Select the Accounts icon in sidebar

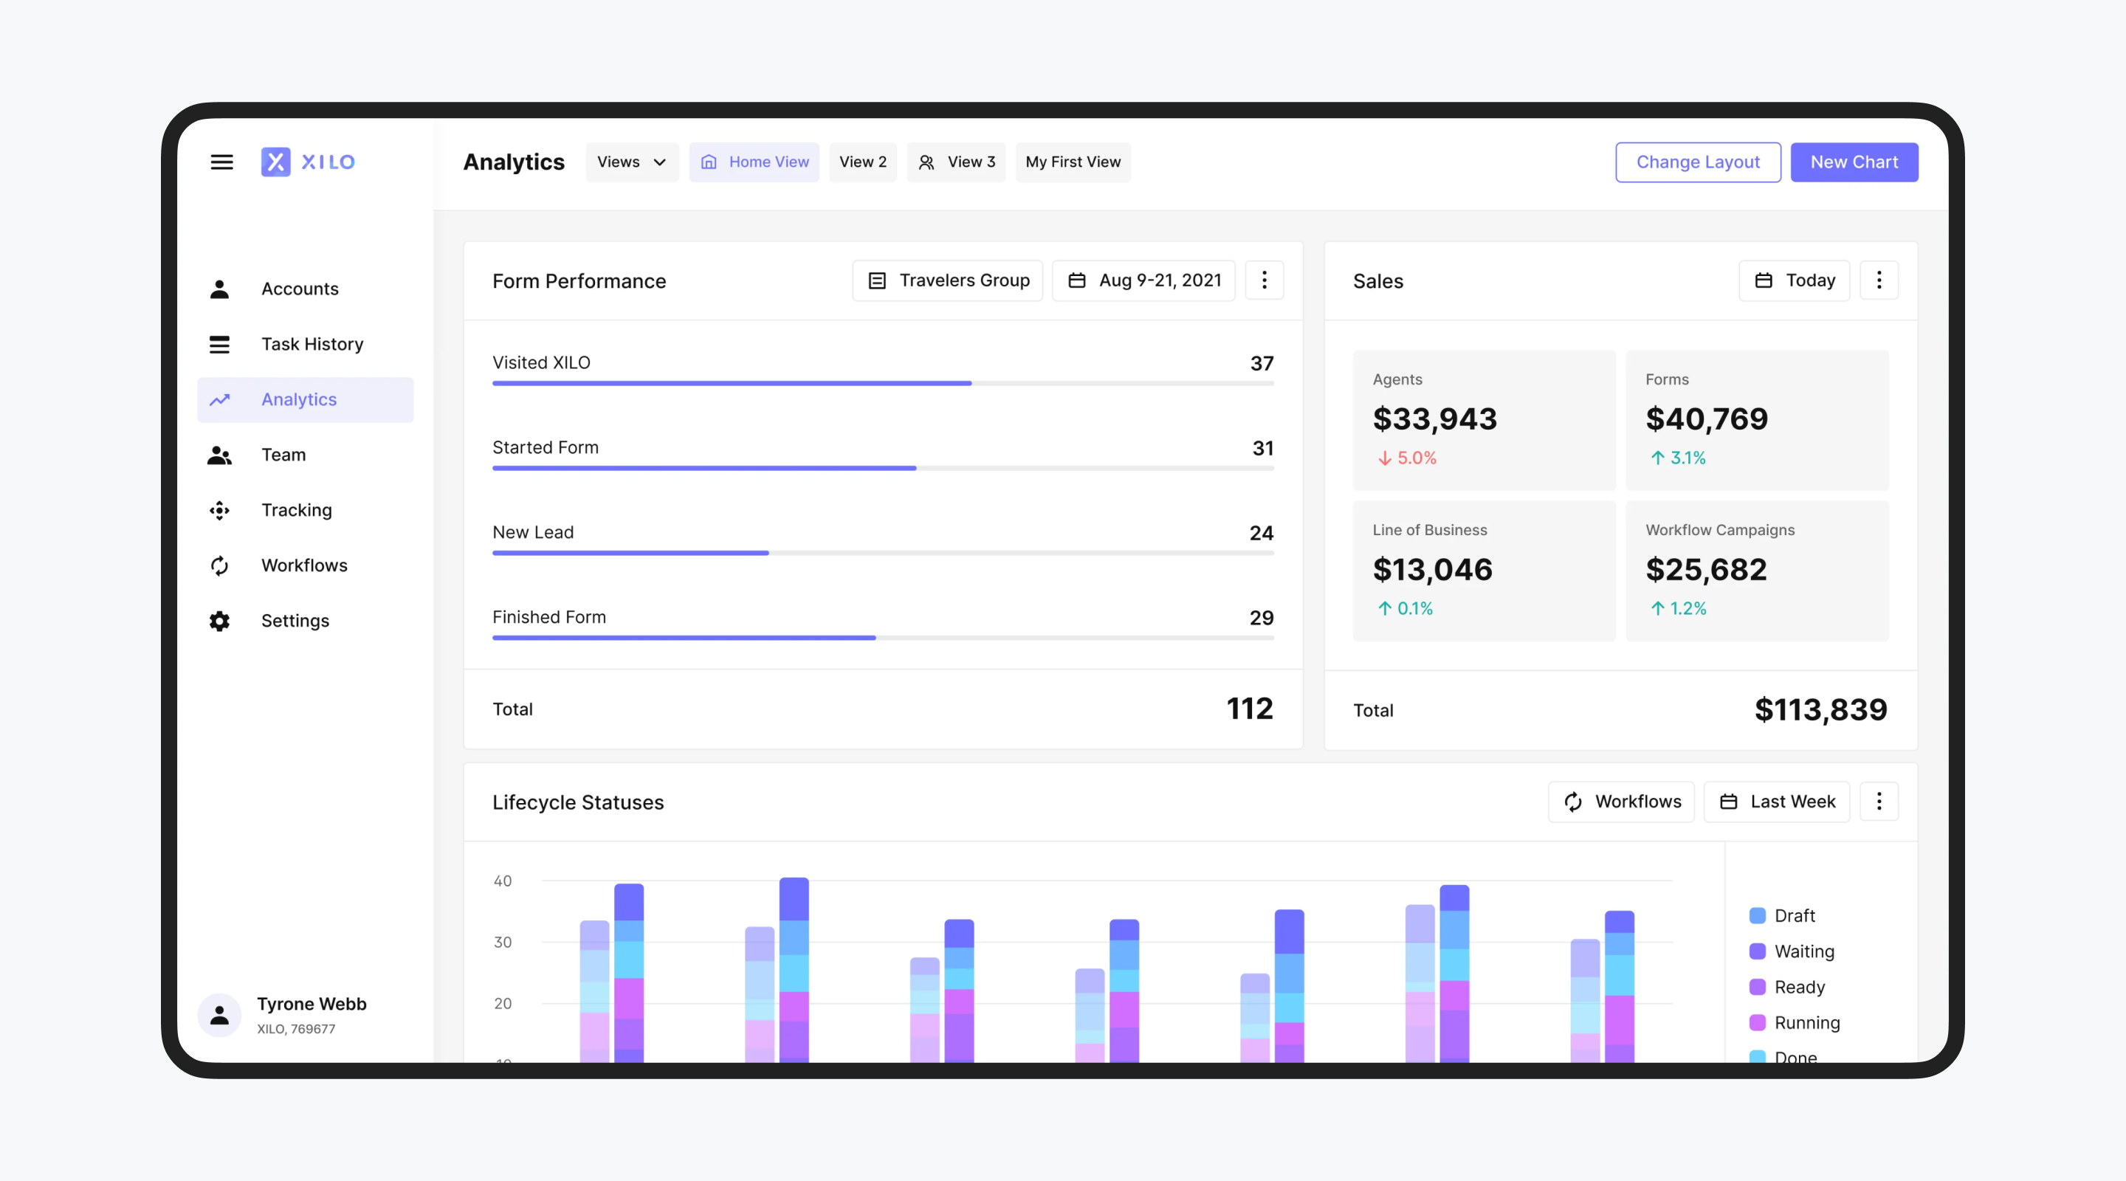coord(219,288)
